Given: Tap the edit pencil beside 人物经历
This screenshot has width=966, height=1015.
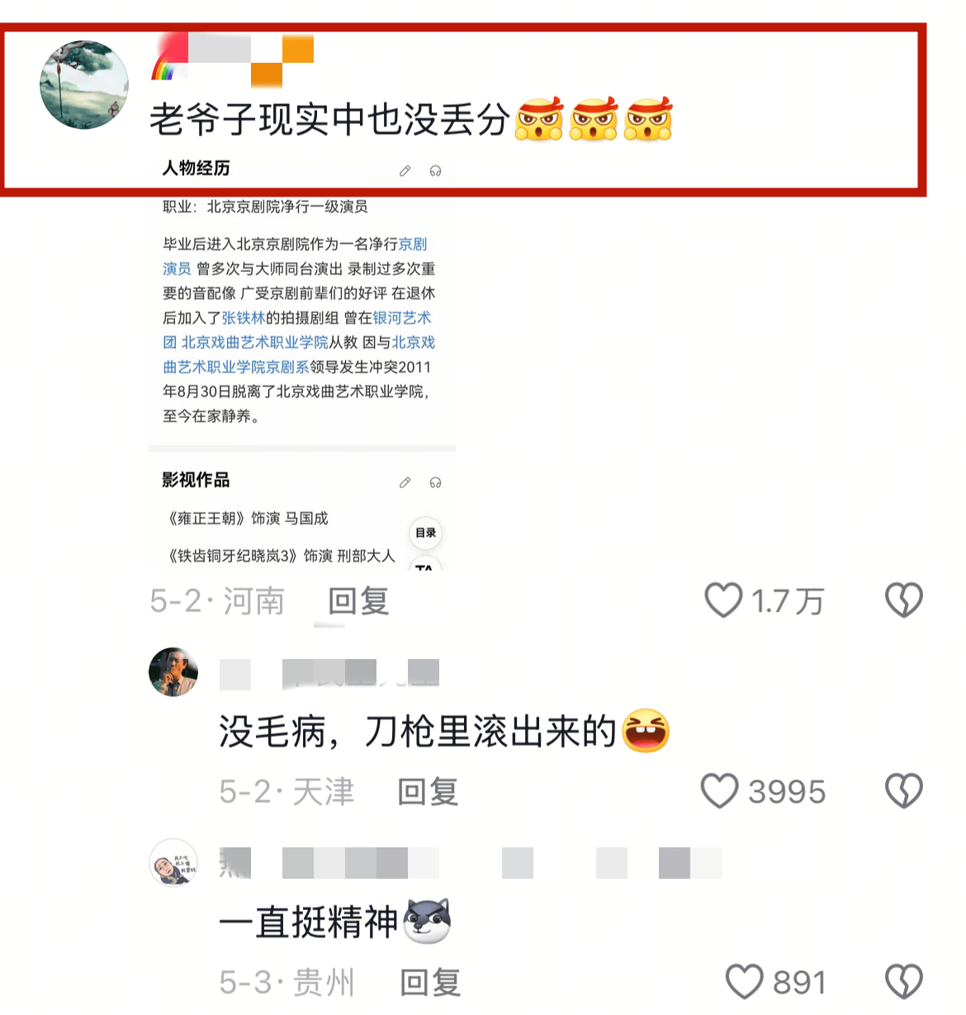Looking at the screenshot, I should tap(405, 171).
